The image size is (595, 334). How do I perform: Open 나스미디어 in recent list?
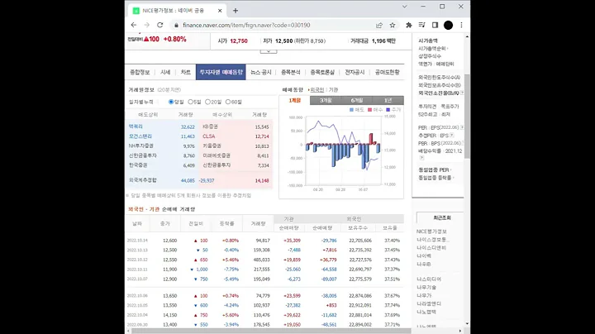429,279
